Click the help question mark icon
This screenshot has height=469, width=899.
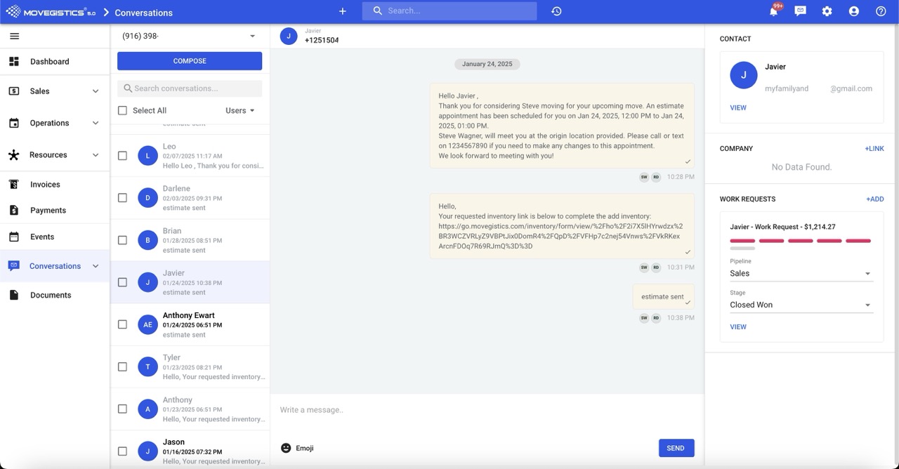tap(881, 12)
